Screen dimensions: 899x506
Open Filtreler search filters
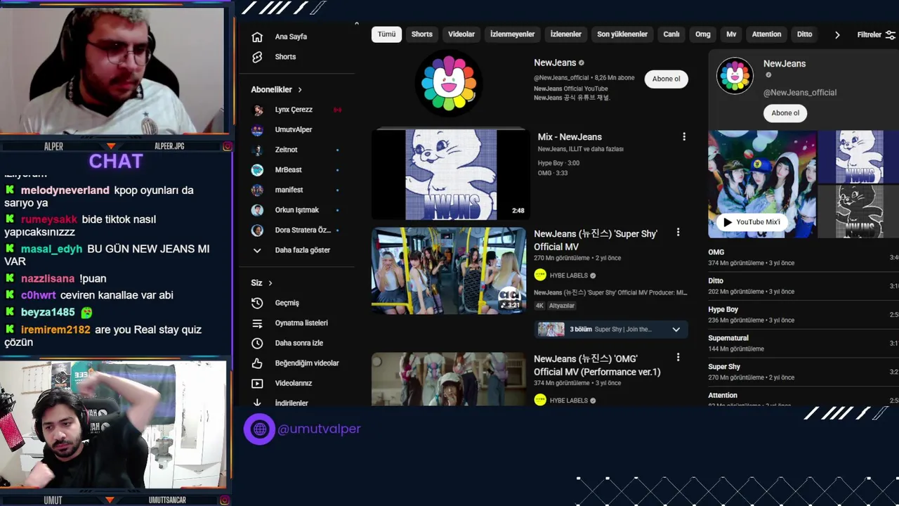[876, 34]
